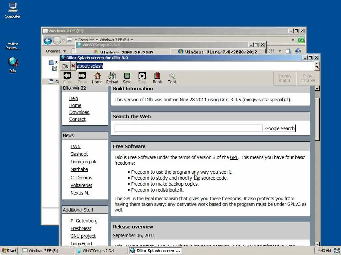The width and height of the screenshot is (341, 255).
Task: Open the LWN news link
Action: [x=76, y=146]
